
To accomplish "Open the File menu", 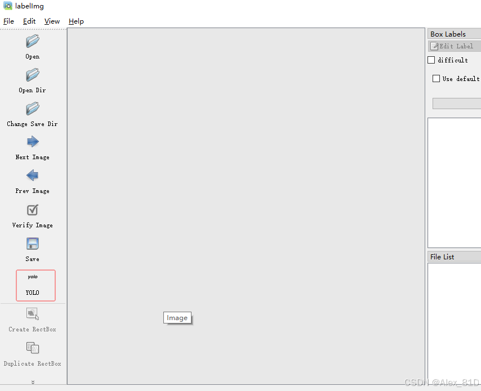I will coord(8,21).
